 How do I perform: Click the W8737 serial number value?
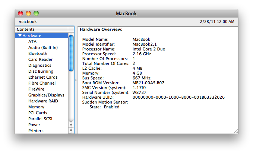click(139, 92)
